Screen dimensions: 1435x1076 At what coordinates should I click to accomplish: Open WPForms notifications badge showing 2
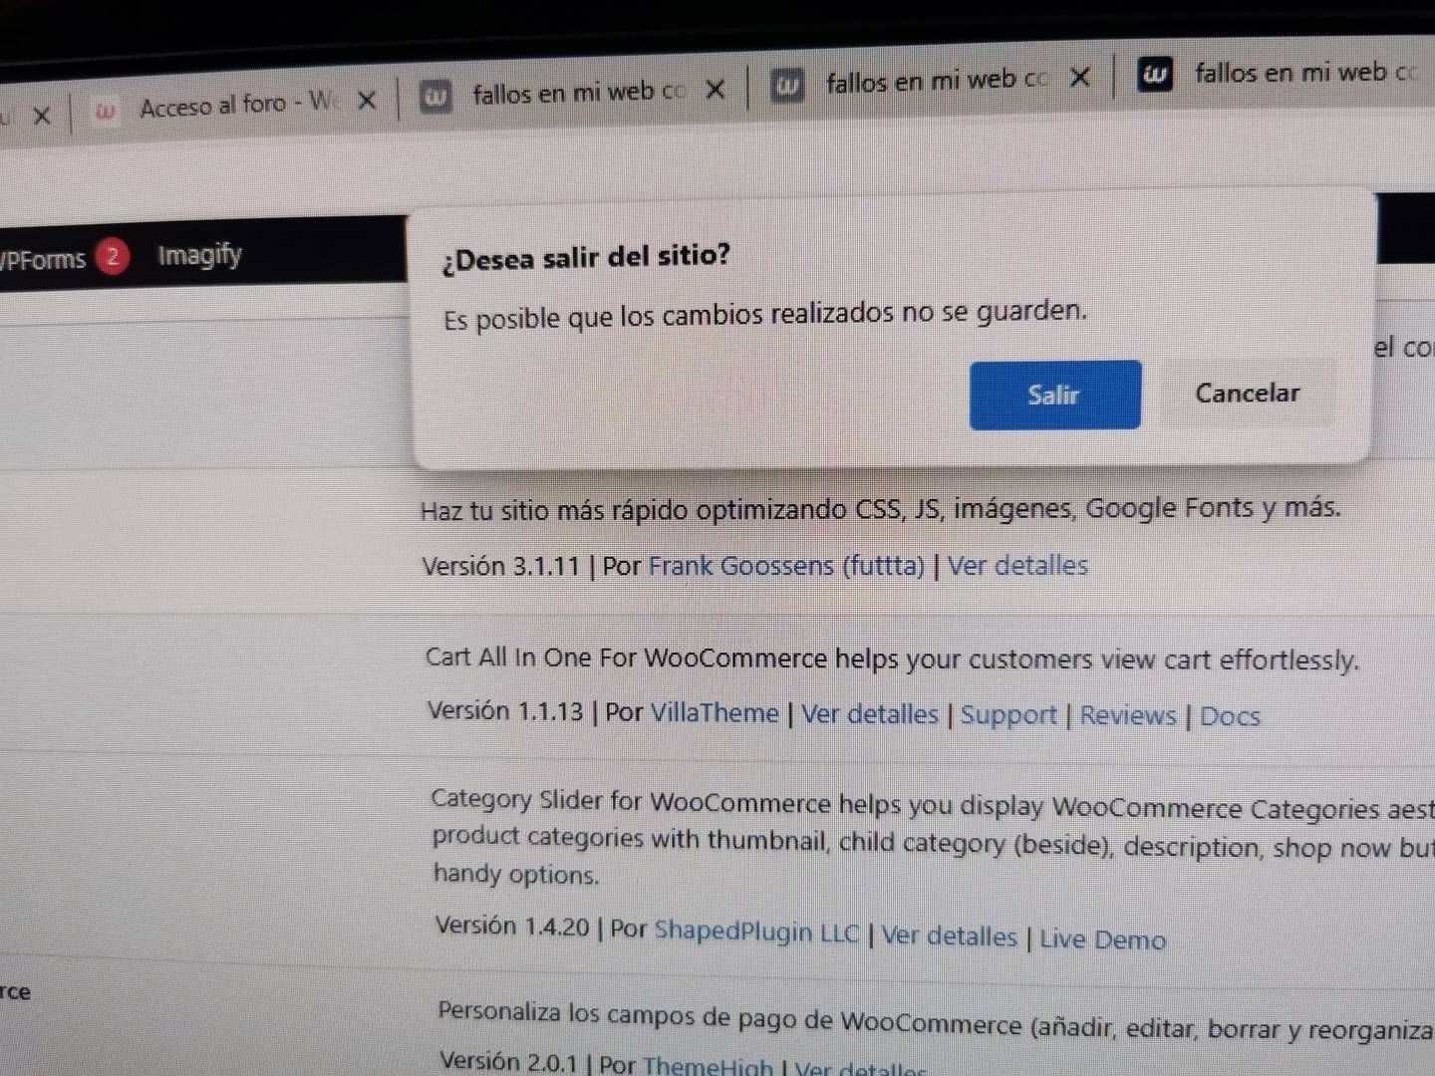click(113, 257)
